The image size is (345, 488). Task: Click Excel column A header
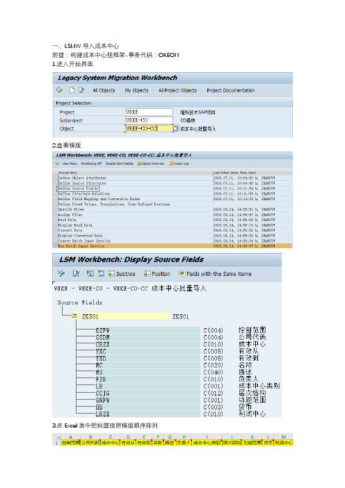coord(71,437)
